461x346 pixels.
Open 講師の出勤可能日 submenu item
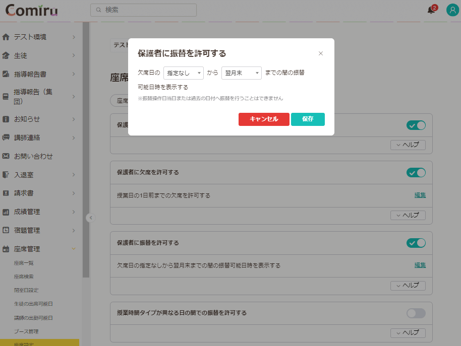tap(33, 318)
